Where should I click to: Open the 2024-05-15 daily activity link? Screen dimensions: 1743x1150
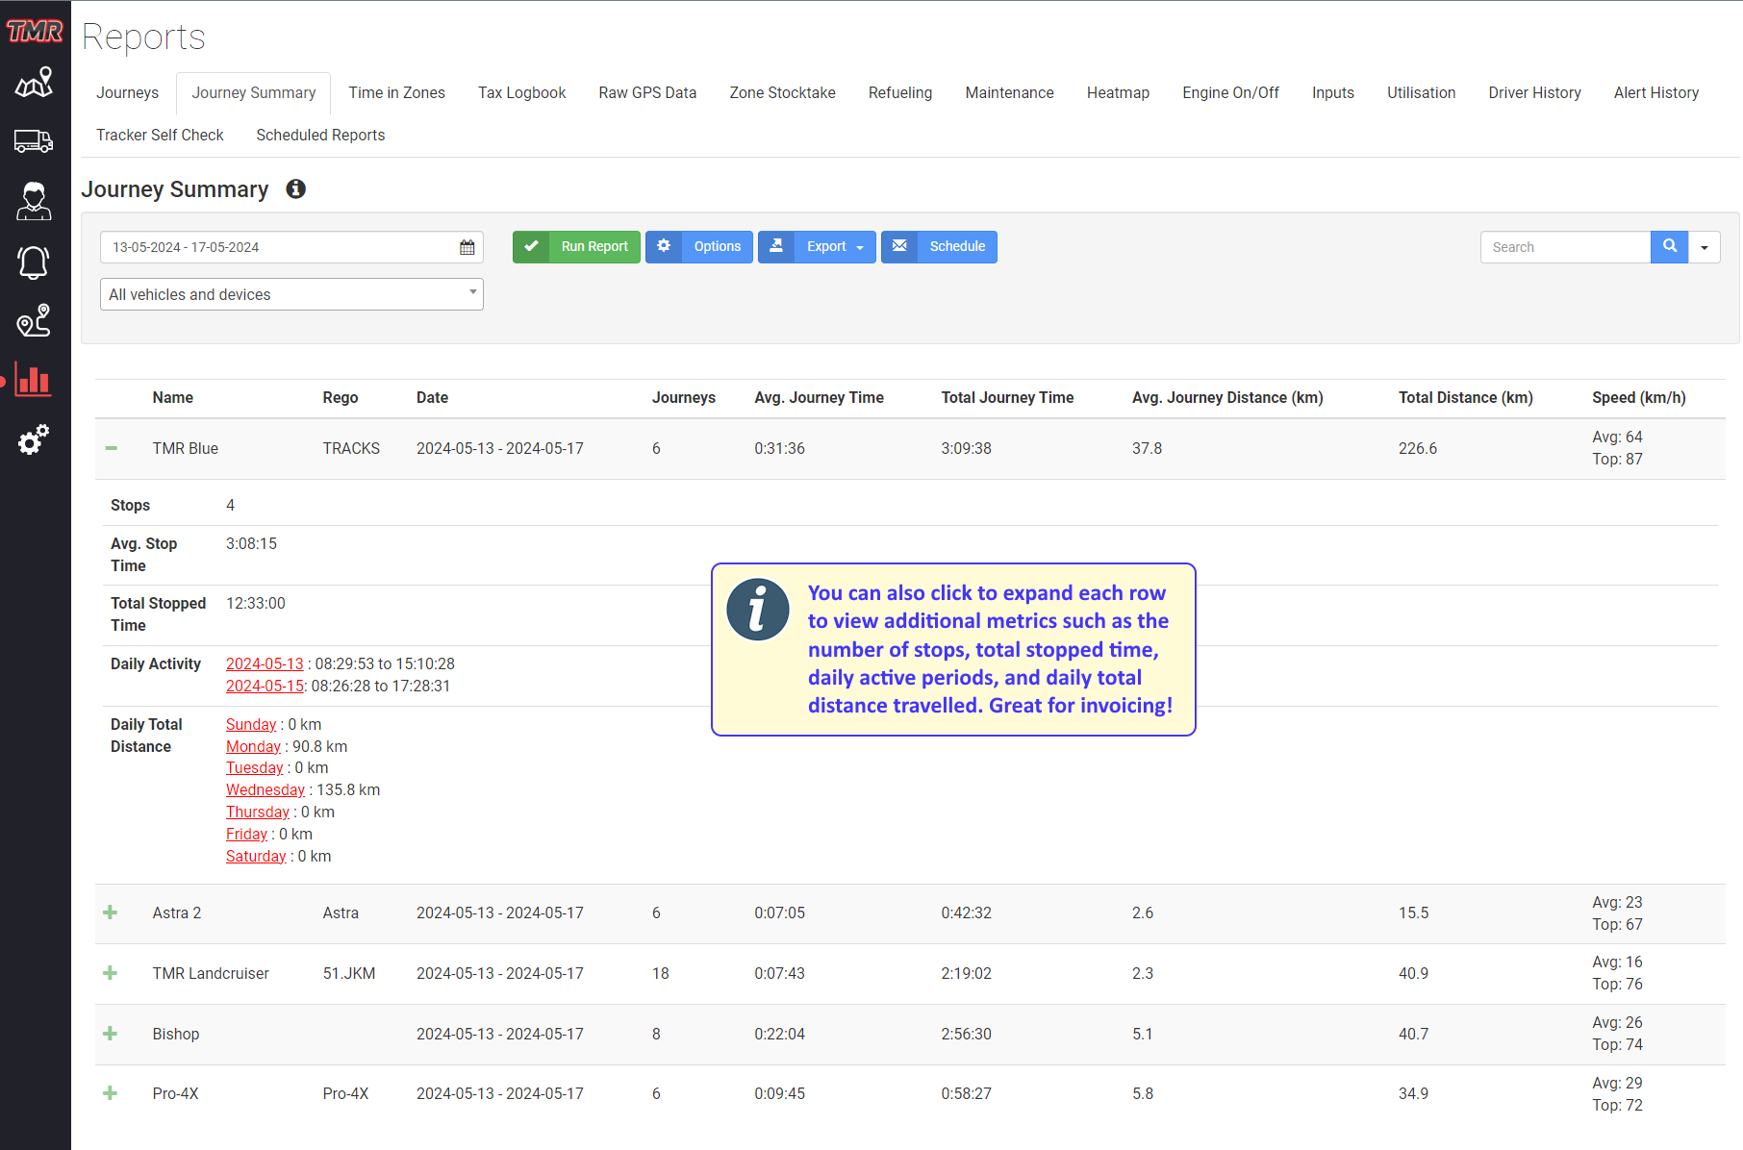(x=265, y=687)
